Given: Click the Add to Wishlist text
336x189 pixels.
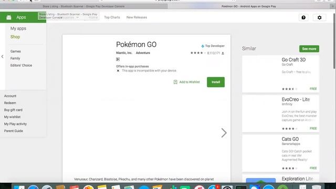Looking at the screenshot, I should pyautogui.click(x=190, y=82).
